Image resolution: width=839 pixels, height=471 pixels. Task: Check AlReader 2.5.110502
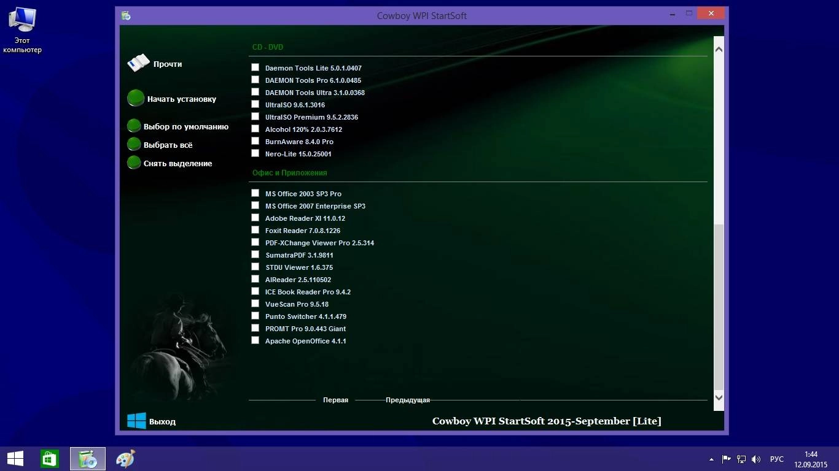pyautogui.click(x=255, y=279)
